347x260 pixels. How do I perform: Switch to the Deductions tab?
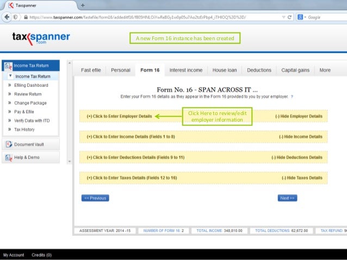coord(259,70)
